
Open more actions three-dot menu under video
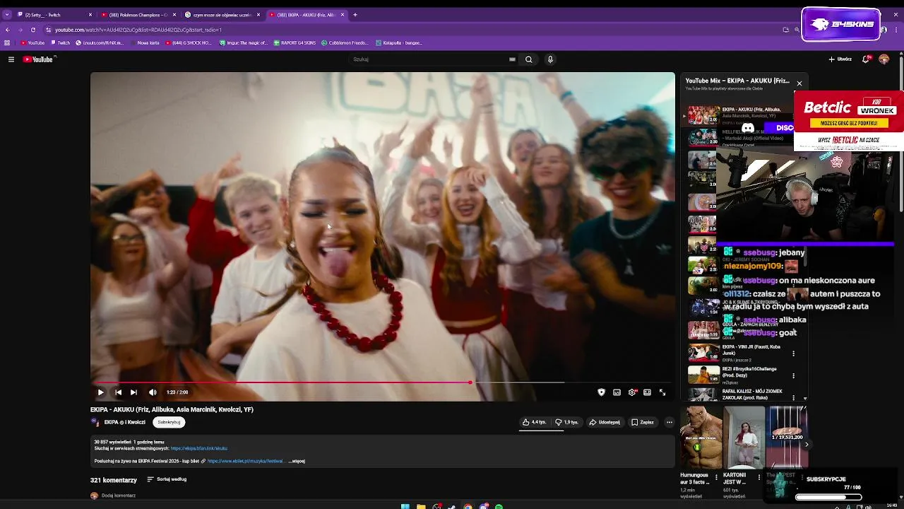click(670, 422)
